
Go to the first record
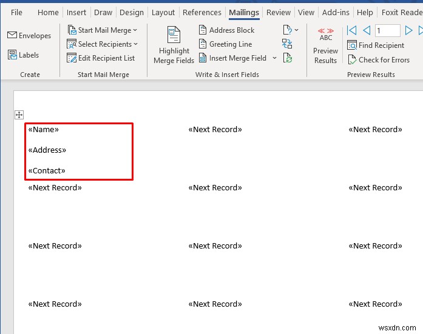[x=351, y=30]
